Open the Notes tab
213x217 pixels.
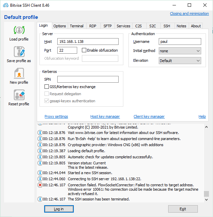[181, 26]
